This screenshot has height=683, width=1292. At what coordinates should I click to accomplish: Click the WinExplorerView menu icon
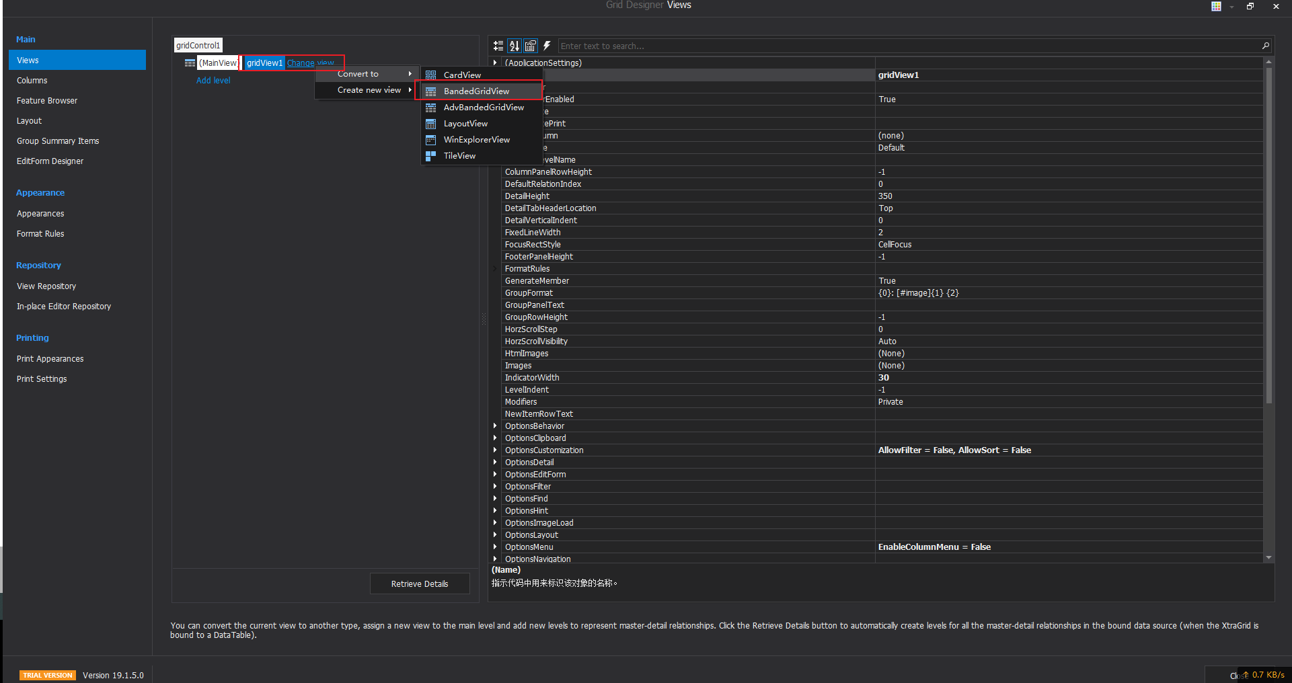click(x=431, y=140)
